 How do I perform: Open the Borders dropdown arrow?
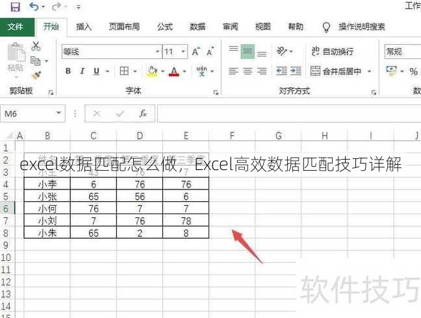[x=135, y=71]
